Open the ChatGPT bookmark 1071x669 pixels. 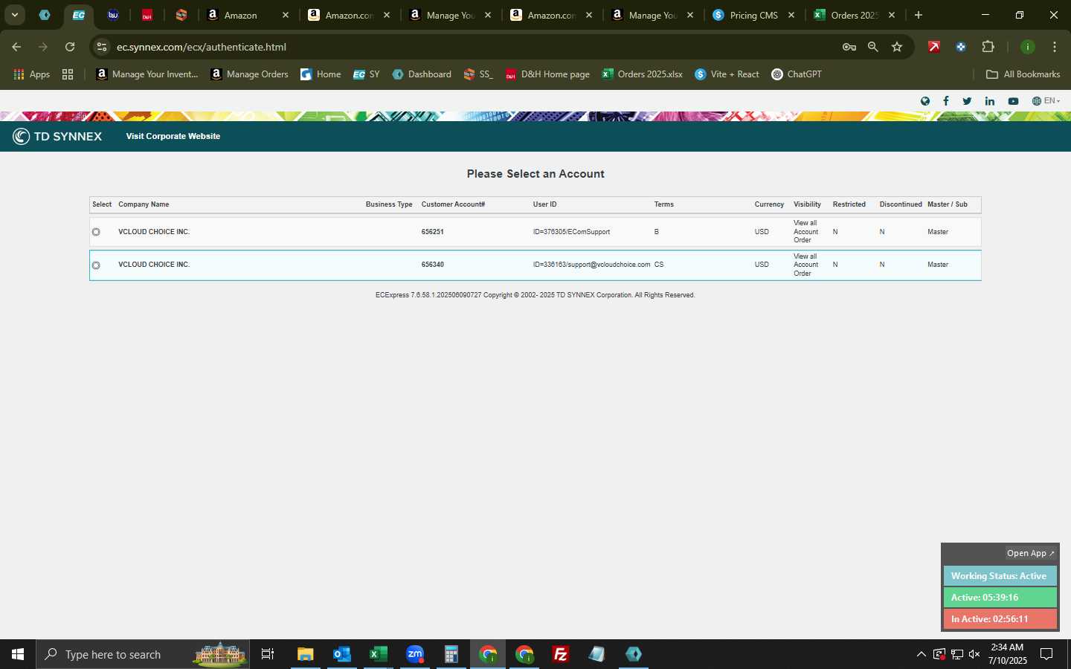[x=797, y=74]
